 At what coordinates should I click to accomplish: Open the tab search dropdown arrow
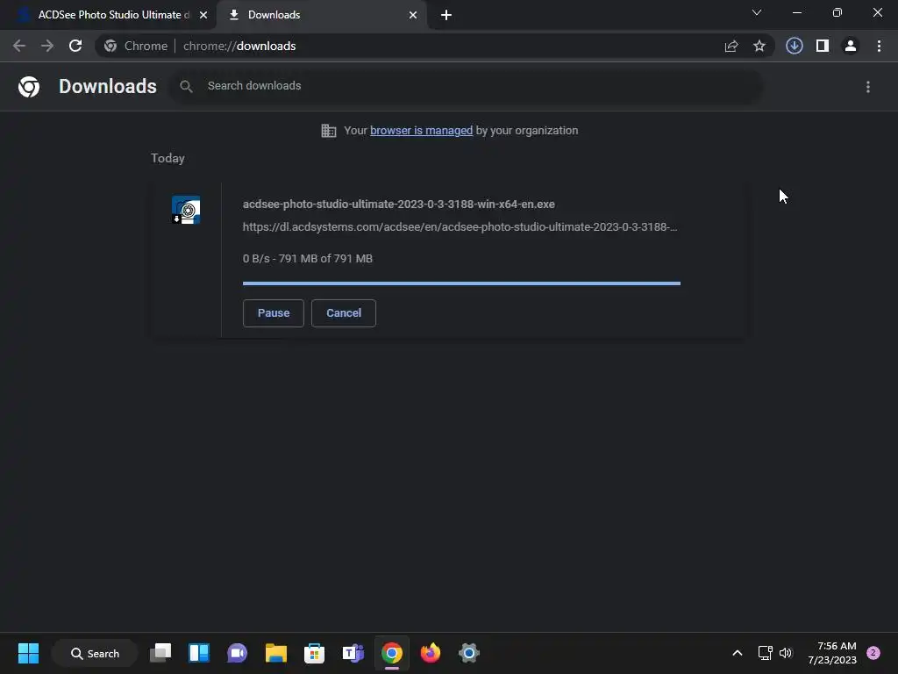(x=757, y=12)
